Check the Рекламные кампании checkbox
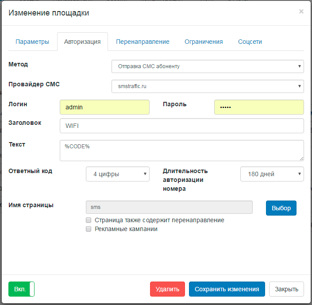 [x=89, y=229]
